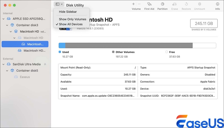Viewport: 224px width, 128px height.
Task: Collapse the SanDisk Ultra Media tree
Action: 4,64
